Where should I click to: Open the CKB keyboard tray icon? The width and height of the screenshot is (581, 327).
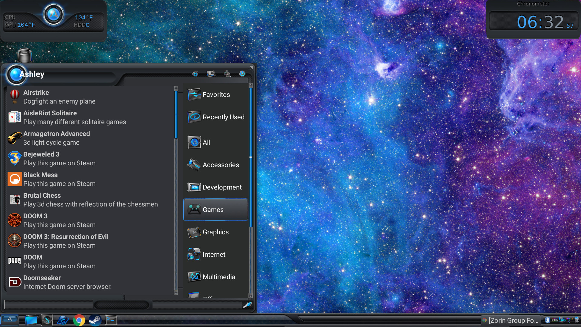click(x=555, y=320)
